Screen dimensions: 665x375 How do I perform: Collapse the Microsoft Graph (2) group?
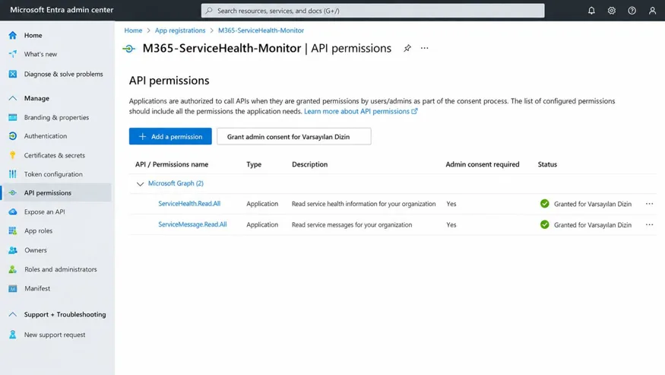coord(140,183)
